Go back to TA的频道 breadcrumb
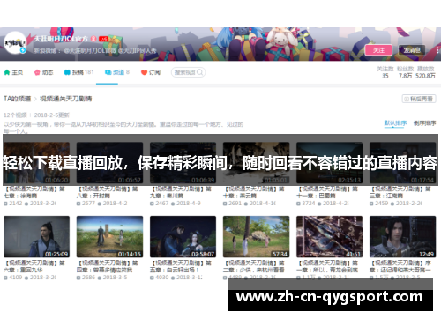The image size is (441, 319). 17,99
